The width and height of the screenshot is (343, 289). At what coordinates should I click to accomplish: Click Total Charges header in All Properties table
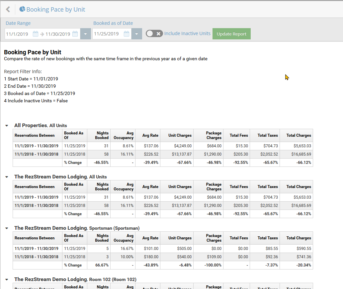[x=299, y=135]
